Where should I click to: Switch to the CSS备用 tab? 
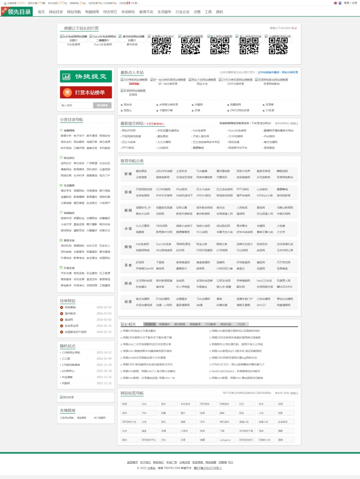210,324
